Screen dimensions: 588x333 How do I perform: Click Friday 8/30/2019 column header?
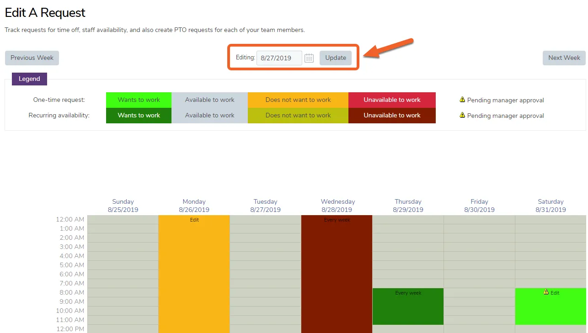(479, 206)
